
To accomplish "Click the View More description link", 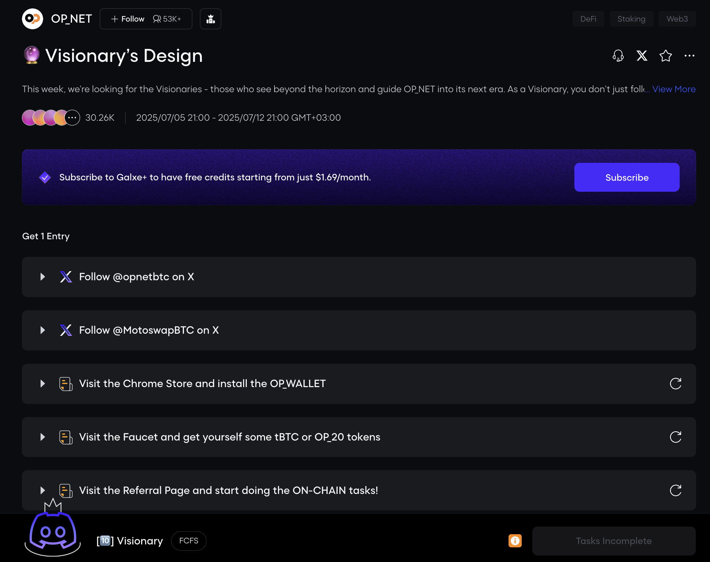I will pyautogui.click(x=673, y=89).
